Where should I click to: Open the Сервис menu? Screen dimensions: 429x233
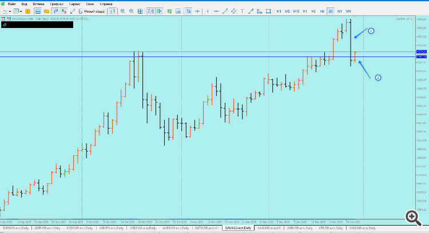coord(75,4)
